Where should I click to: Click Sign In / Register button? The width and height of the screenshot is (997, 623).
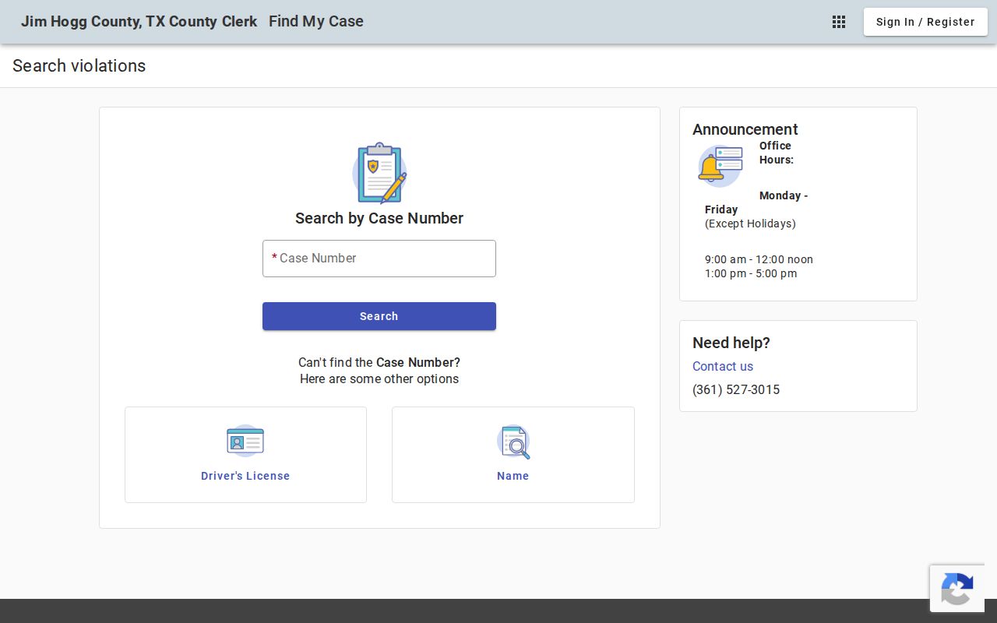tap(925, 22)
